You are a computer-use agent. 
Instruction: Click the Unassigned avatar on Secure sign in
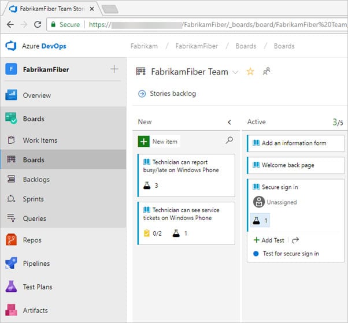point(259,202)
